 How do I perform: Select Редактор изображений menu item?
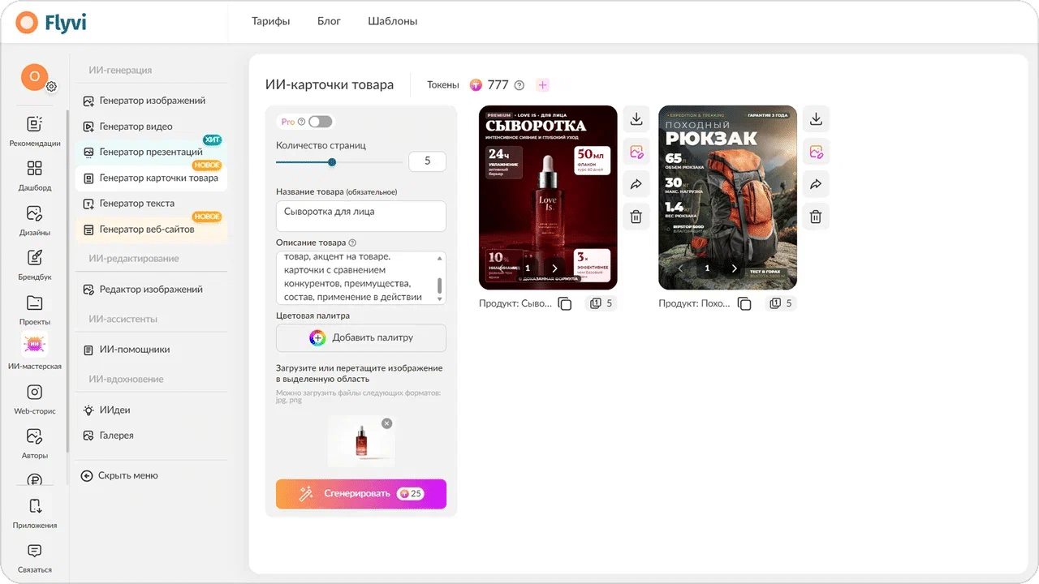[152, 290]
